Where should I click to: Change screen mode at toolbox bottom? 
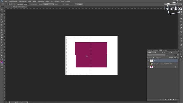coord(2,68)
